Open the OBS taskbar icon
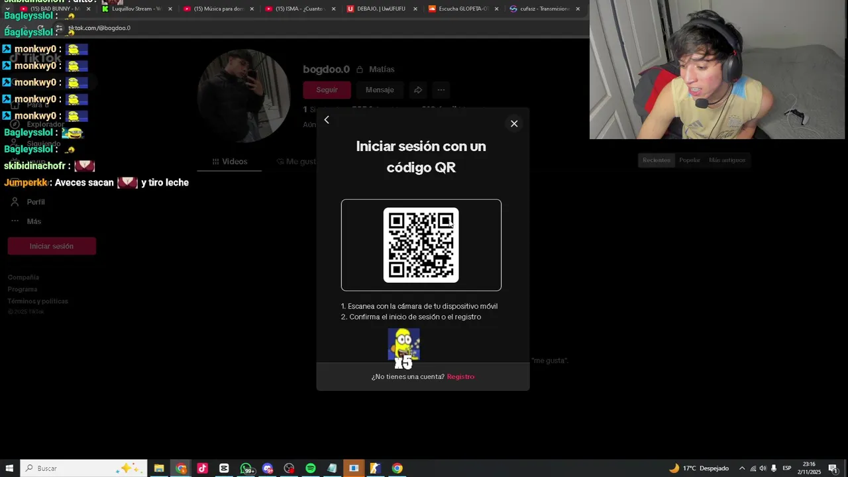848x477 pixels. click(x=290, y=468)
